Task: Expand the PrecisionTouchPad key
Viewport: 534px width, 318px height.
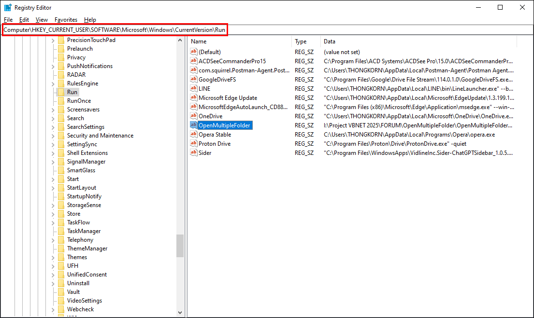Action: (x=53, y=40)
